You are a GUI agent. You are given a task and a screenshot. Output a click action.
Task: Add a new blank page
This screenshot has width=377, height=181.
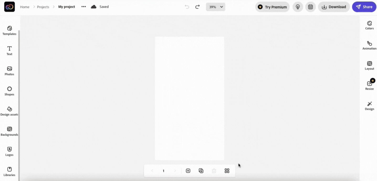coord(188,171)
